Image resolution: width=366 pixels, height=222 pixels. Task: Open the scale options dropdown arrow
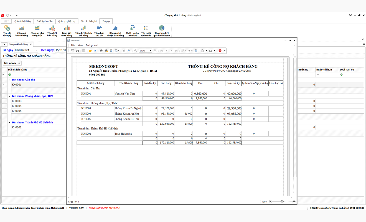[119, 51]
